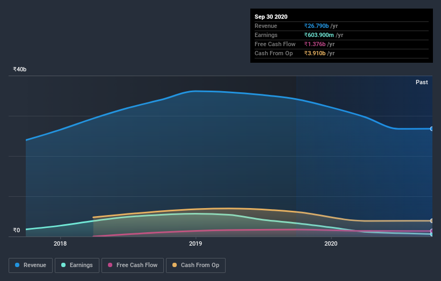Click the ₹1.376b free cash flow value

[x=315, y=44]
